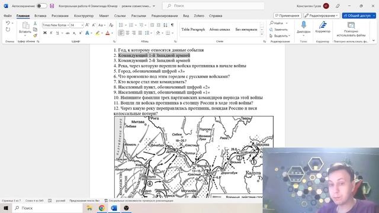Apply the Table Paragraph style
Image resolution: width=379 pixels, height=213 pixels.
tap(193, 30)
